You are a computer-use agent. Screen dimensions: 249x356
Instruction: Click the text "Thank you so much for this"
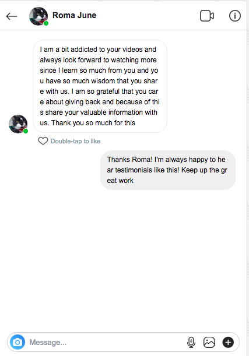pos(93,123)
